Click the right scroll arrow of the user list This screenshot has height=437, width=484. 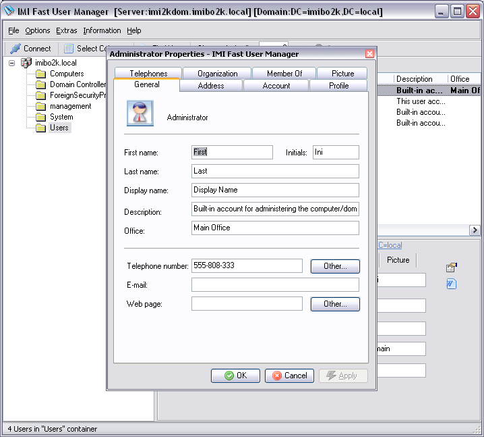[475, 230]
